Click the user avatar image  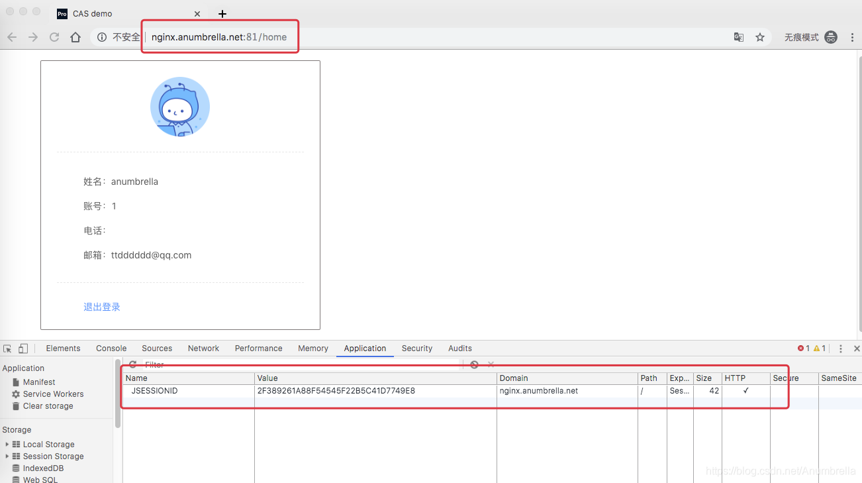(x=180, y=107)
